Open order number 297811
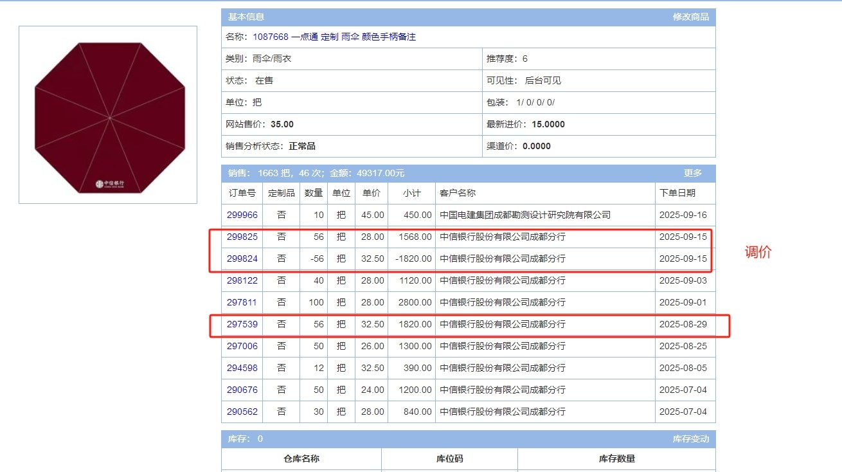The image size is (842, 472). click(242, 302)
